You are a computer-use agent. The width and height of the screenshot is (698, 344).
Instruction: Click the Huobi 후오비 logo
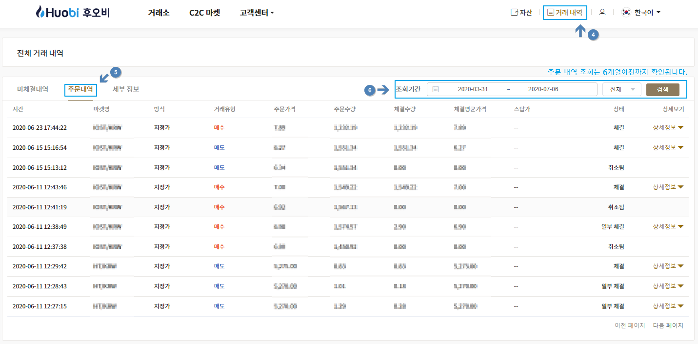coord(73,12)
